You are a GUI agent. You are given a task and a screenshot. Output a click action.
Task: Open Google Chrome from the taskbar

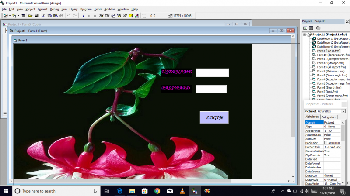(x=157, y=191)
